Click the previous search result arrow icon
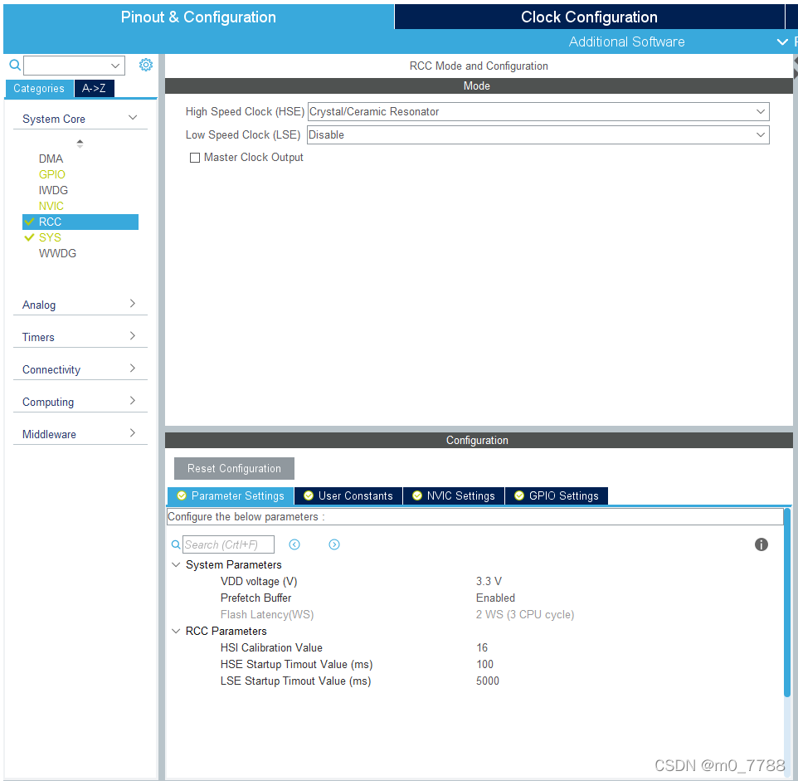Viewport: 798px width, 781px height. coord(294,544)
